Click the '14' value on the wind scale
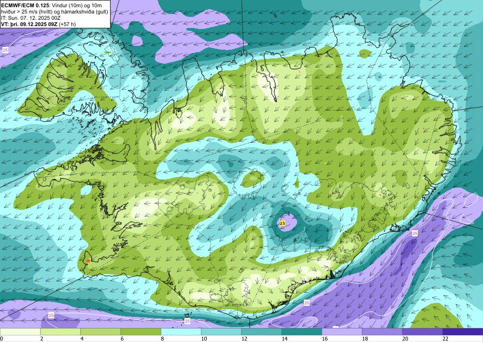Viewport: 483px width, 342px height. [x=284, y=339]
